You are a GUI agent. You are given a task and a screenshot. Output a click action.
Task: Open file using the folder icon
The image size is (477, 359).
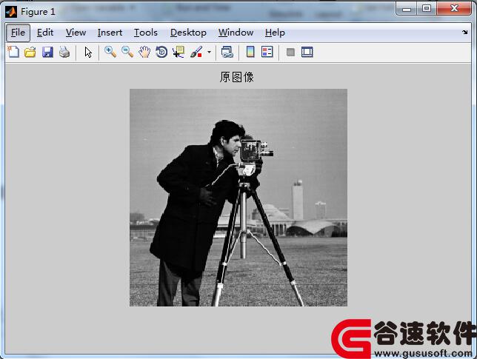(30, 52)
